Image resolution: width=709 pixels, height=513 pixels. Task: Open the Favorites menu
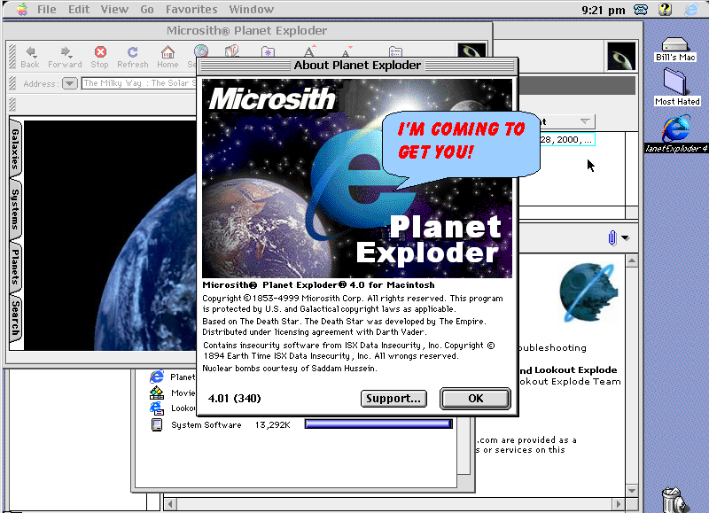coord(191,9)
